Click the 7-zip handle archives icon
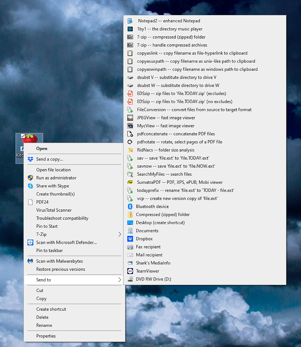Image resolution: width=301 pixels, height=347 pixels. (130, 45)
